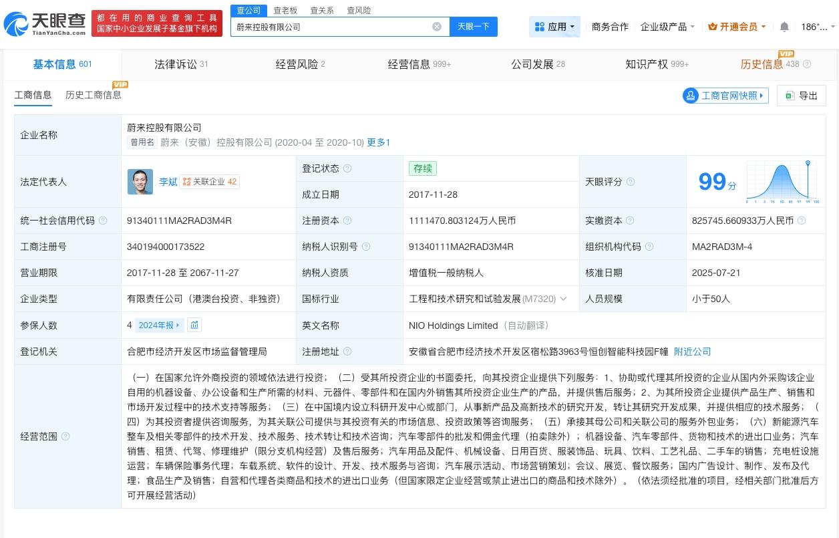Open the 工商官网快照 snapshot
The width and height of the screenshot is (839, 538).
pyautogui.click(x=725, y=96)
